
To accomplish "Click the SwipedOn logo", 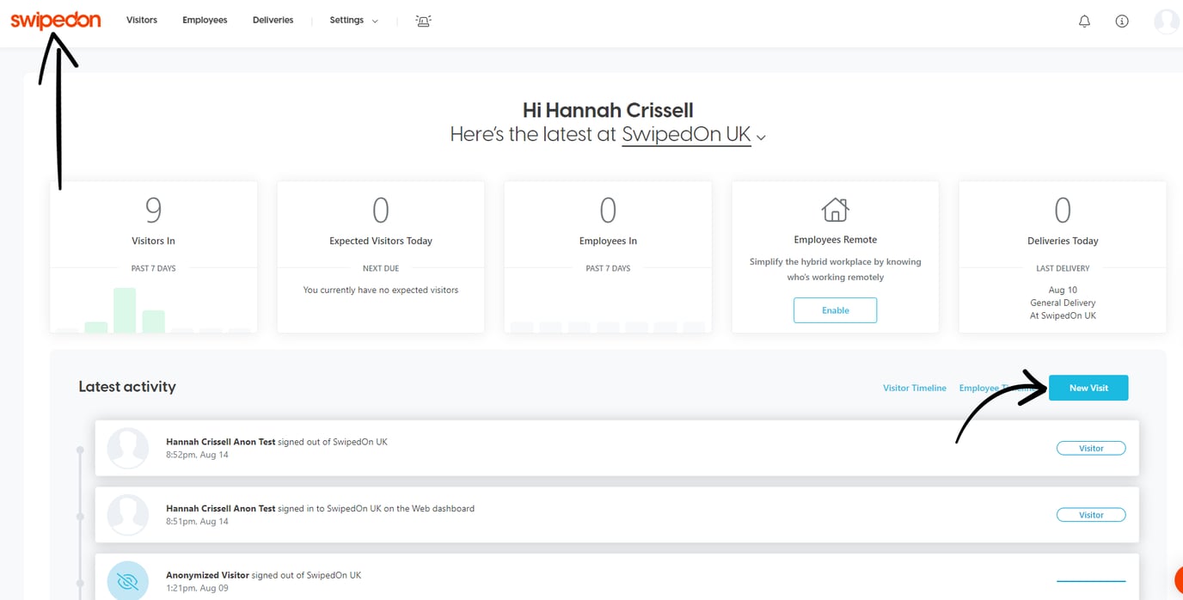I will click(x=56, y=21).
